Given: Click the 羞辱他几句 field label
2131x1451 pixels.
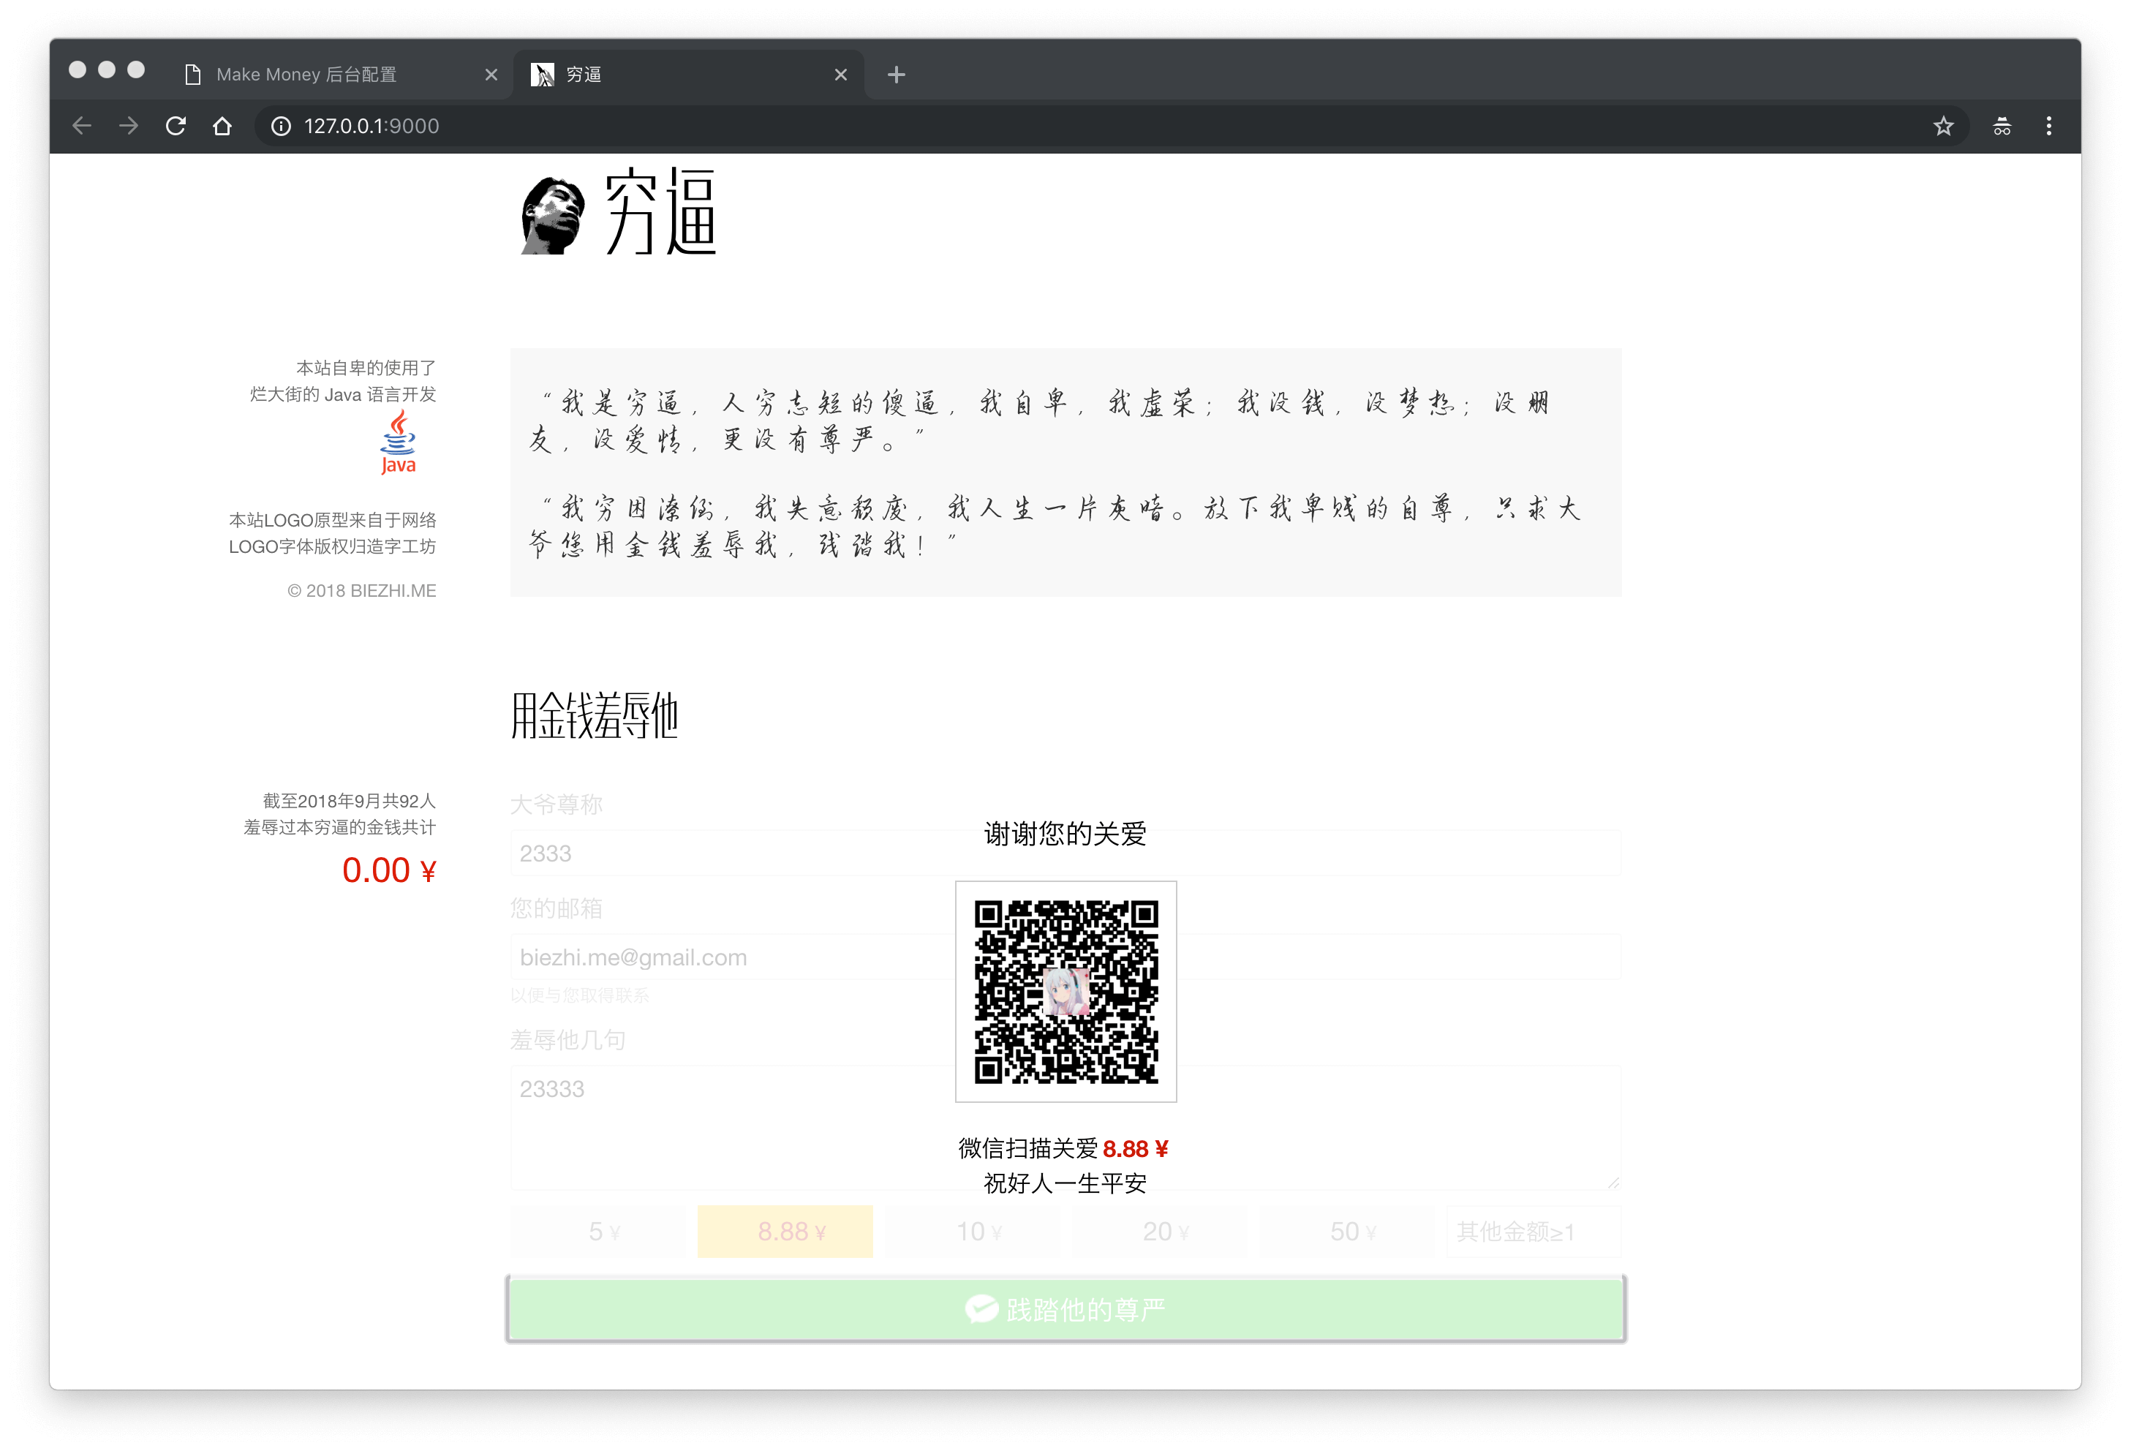Looking at the screenshot, I should 568,1040.
